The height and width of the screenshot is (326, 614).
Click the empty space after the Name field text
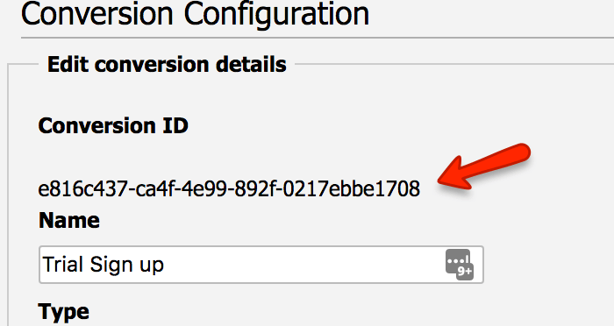pos(302,265)
